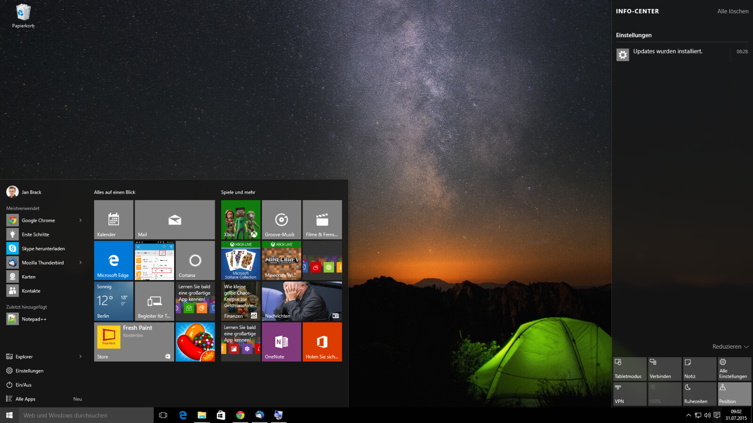The image size is (753, 423).
Task: Launch the Candy Crush tile
Action: pos(195,342)
